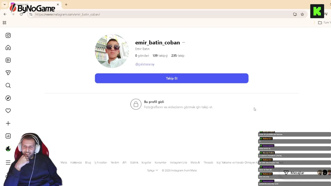
Task: Open the Meta AI footer link
Action: (x=195, y=162)
